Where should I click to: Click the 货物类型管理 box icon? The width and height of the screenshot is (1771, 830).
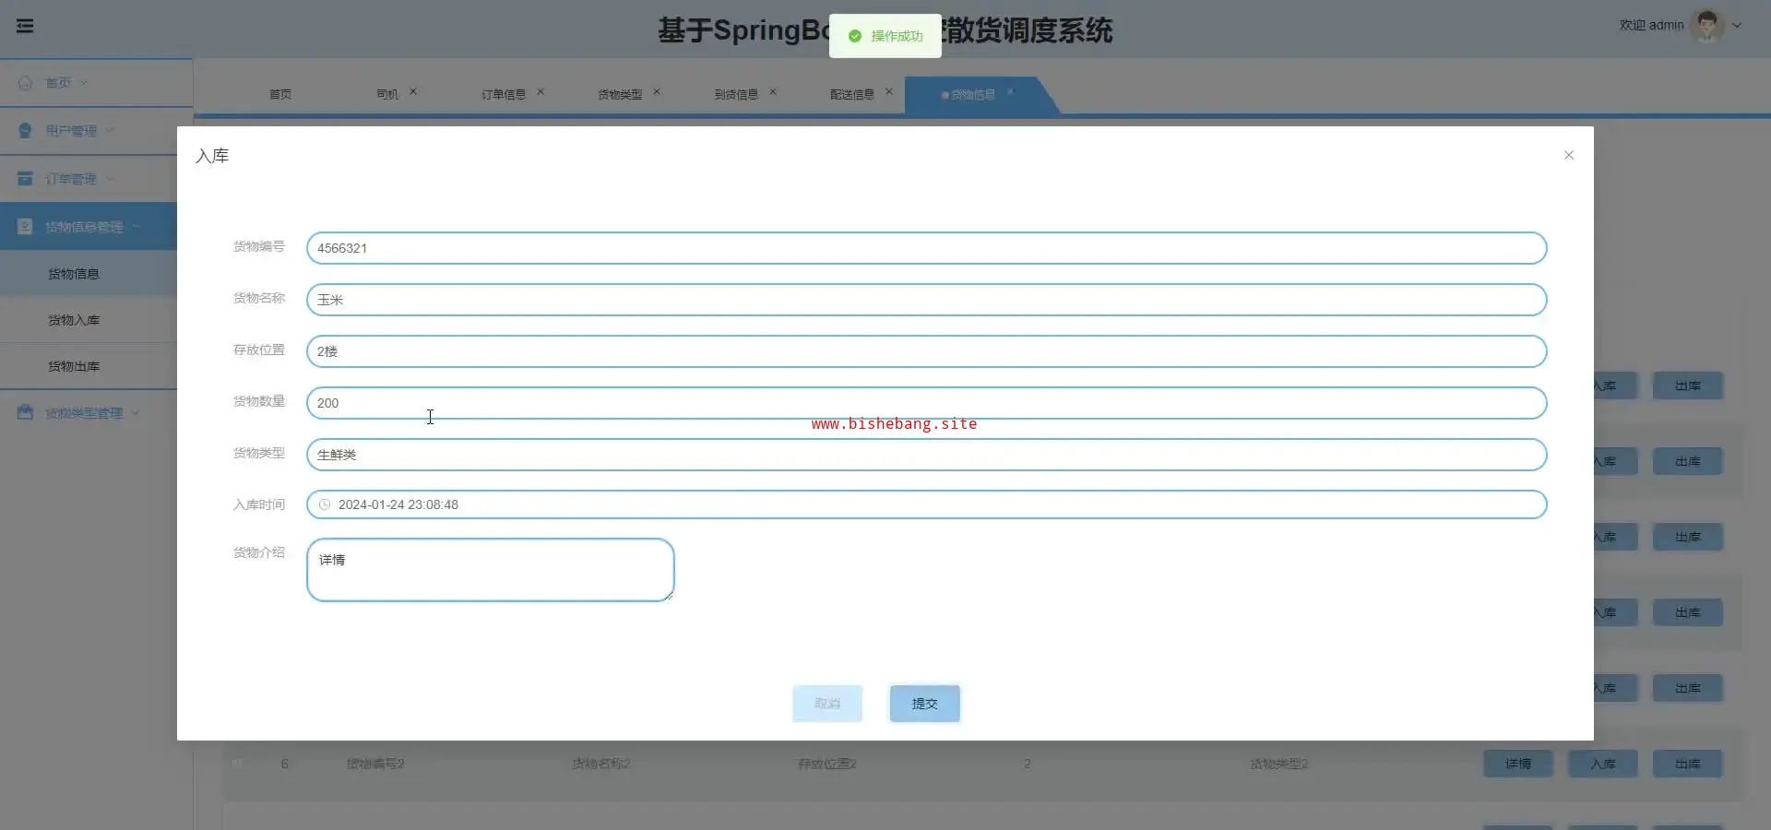(x=25, y=412)
